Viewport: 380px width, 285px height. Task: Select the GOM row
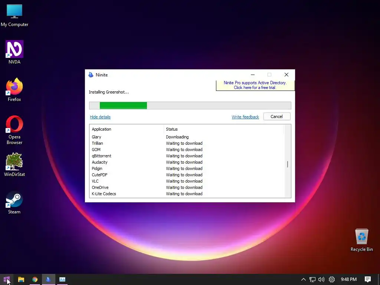point(187,150)
